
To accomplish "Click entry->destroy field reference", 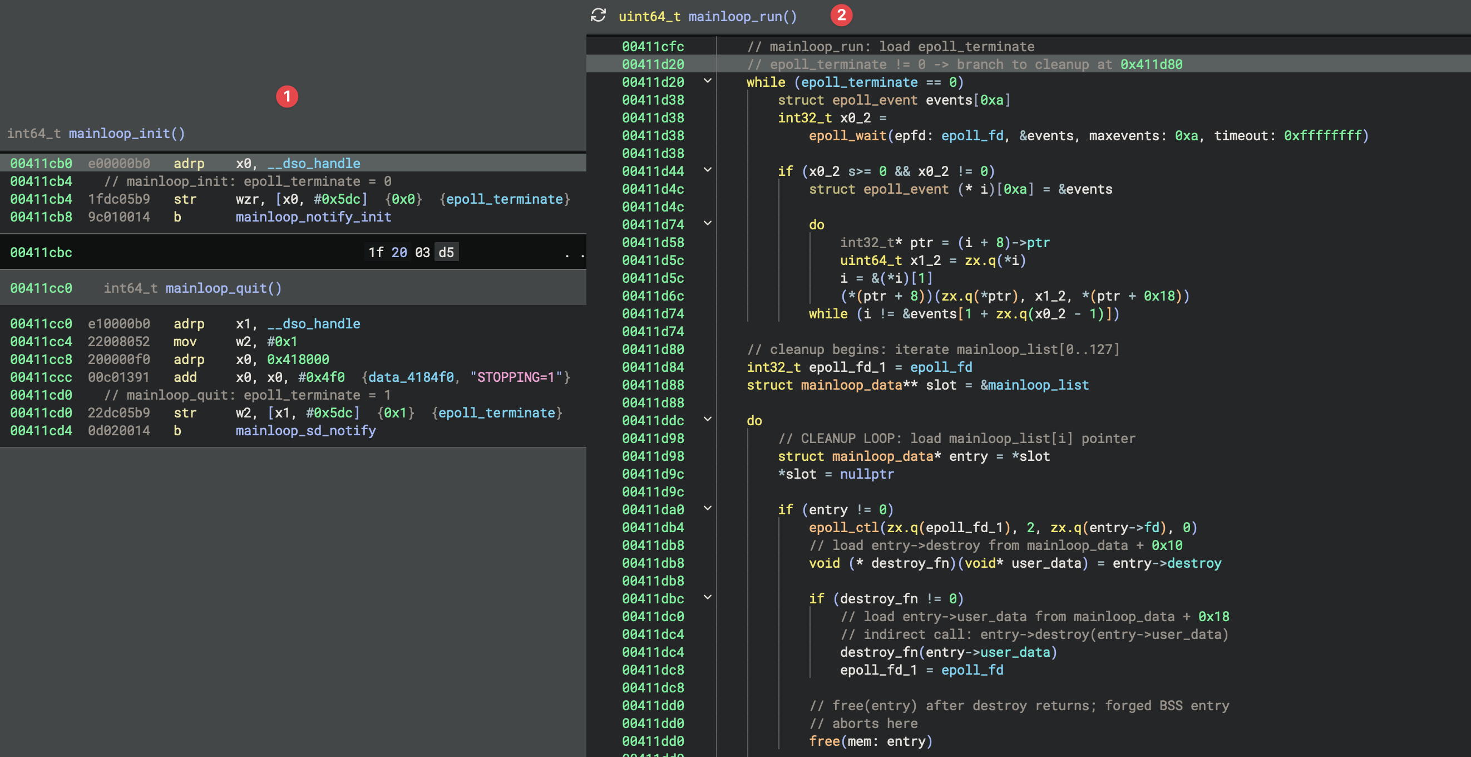I will (x=1167, y=563).
